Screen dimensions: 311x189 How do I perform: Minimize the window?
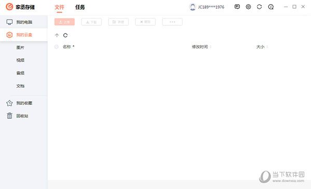(x=286, y=7)
